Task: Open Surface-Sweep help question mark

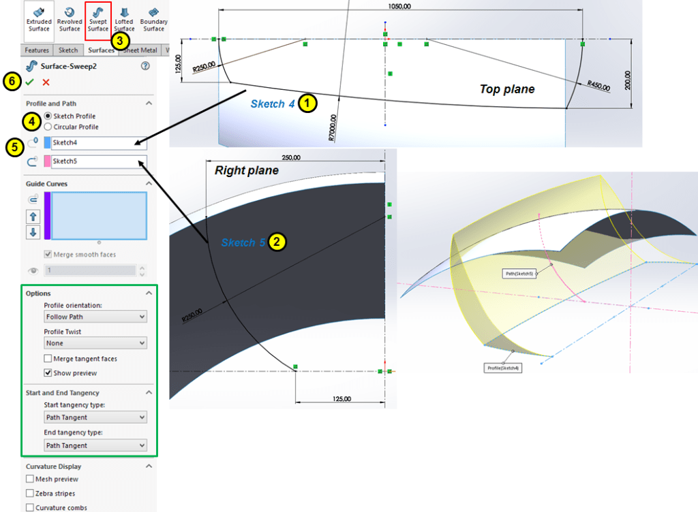Action: pos(145,66)
